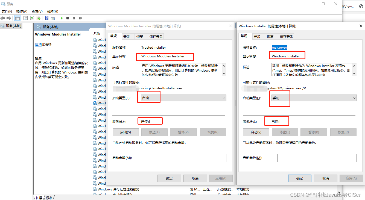Open 依存关系 tab in Windows Modules Installer dialog
The height and width of the screenshot is (200, 365).
click(156, 36)
